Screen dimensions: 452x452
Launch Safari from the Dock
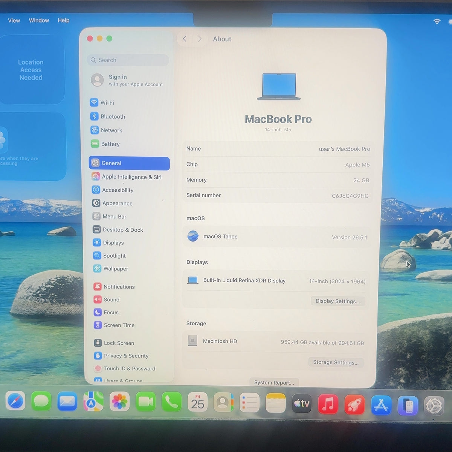tap(15, 402)
